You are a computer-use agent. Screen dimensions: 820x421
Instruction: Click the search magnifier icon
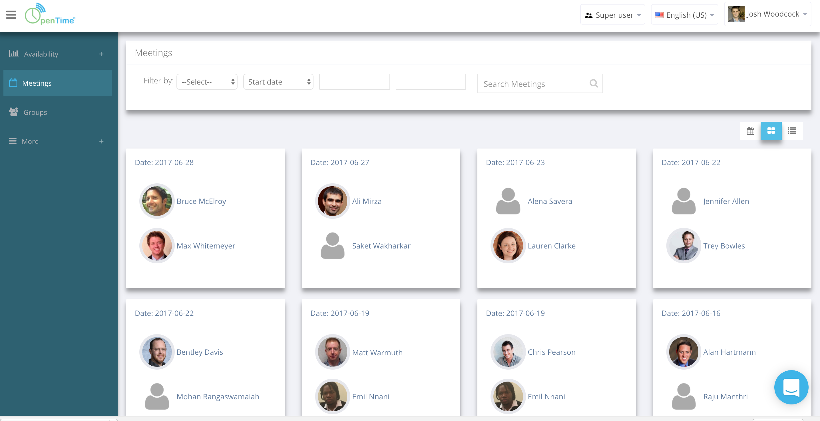[593, 83]
